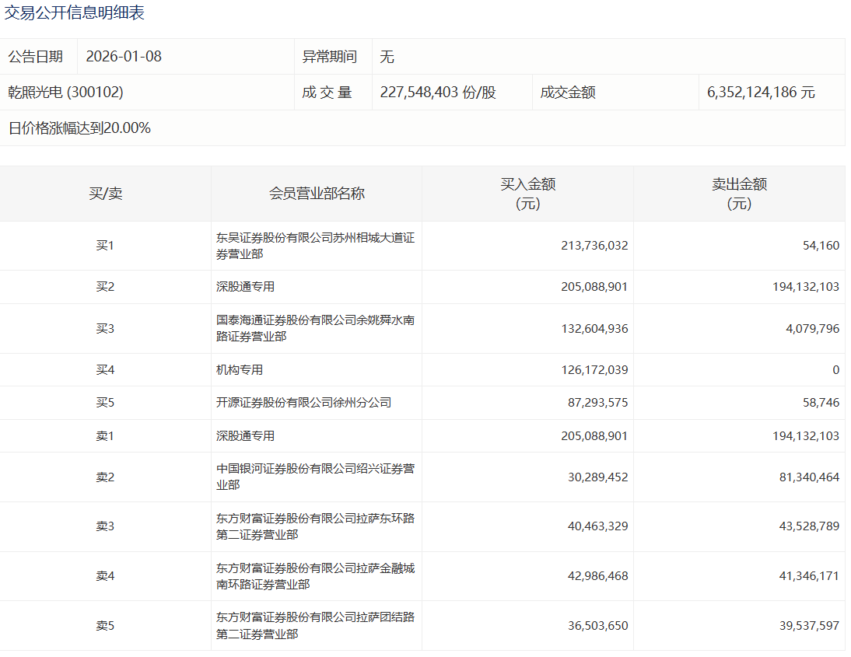Click the 买/卖 column header
The height and width of the screenshot is (657, 851).
[105, 194]
